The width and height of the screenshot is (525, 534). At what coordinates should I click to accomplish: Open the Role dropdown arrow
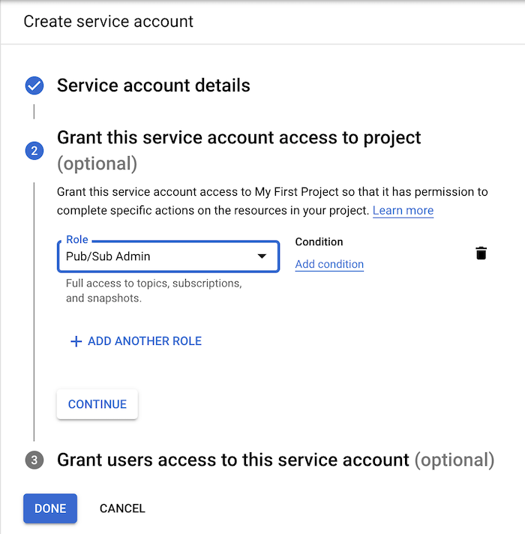pos(262,256)
